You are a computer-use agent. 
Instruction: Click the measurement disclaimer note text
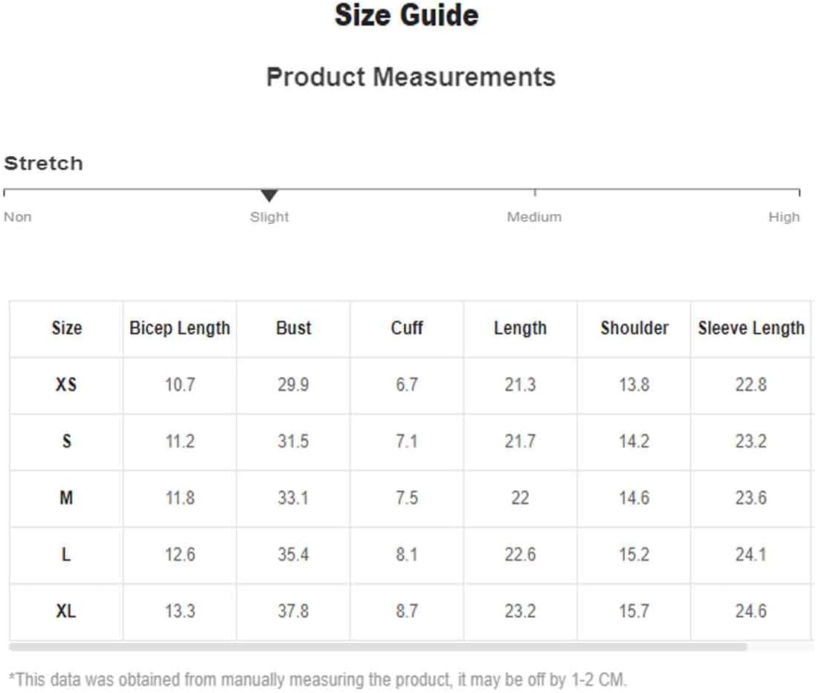coord(318,680)
